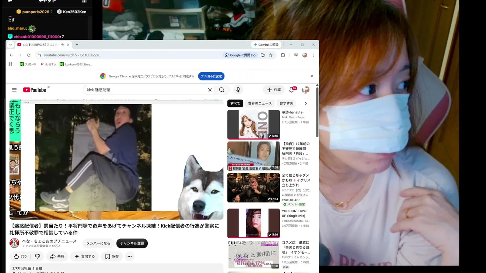Dismiss the default browser notification bar
Screen dimensions: 486x273
click(312, 76)
